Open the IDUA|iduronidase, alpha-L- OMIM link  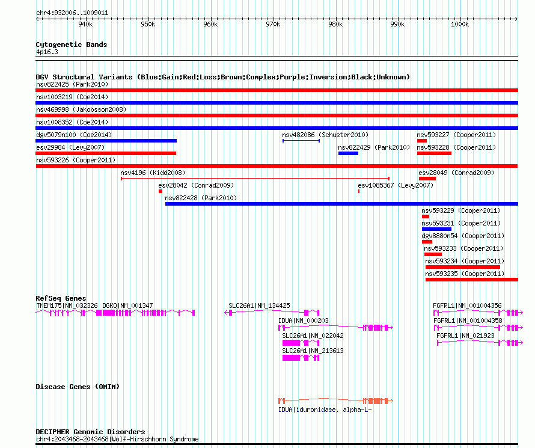click(325, 410)
